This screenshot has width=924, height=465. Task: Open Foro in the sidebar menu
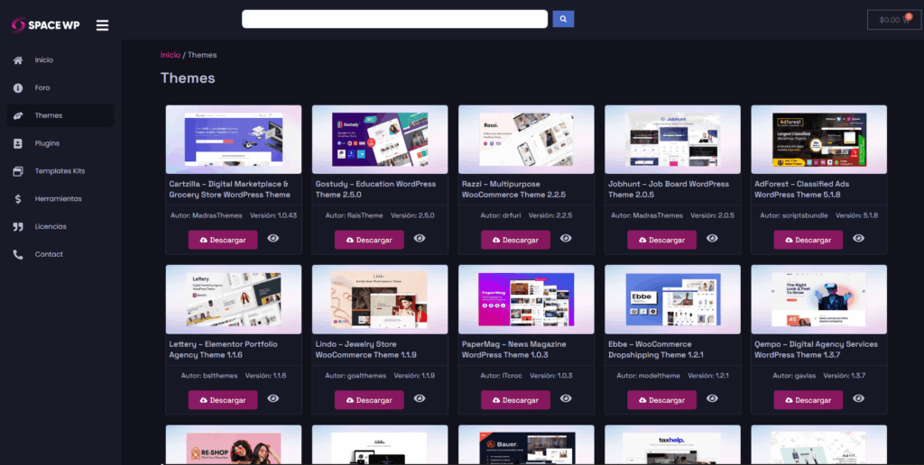(42, 87)
